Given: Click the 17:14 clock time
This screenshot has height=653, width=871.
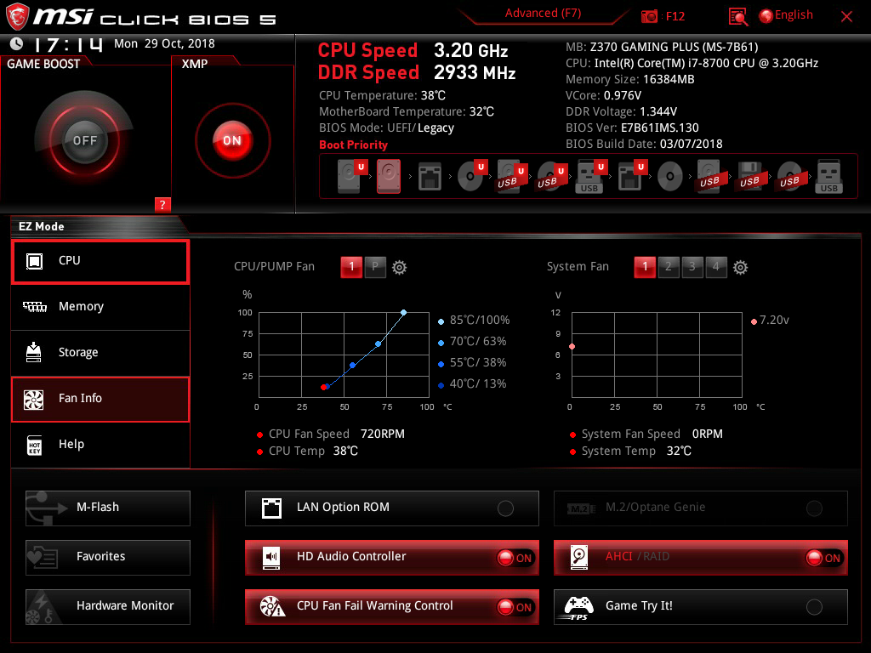Looking at the screenshot, I should pyautogui.click(x=68, y=44).
